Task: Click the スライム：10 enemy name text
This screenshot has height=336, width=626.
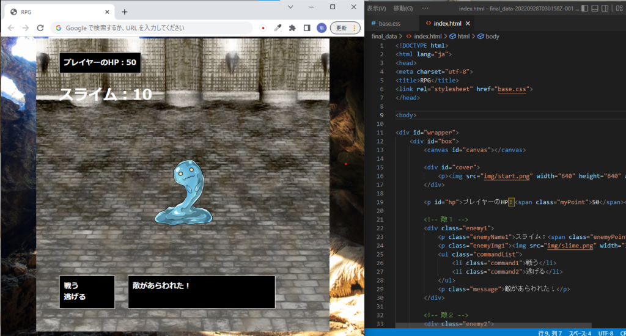Action: click(x=106, y=95)
